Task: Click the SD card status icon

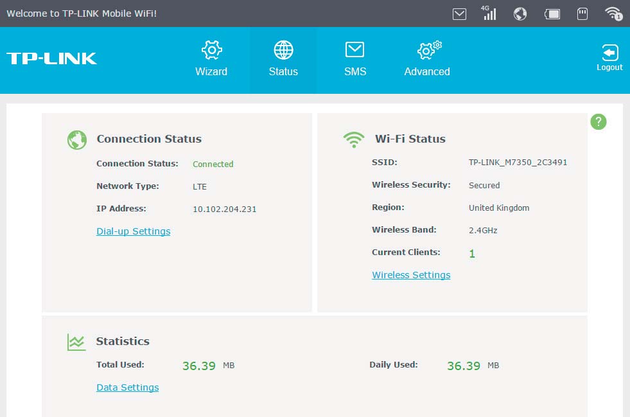Action: pos(582,14)
